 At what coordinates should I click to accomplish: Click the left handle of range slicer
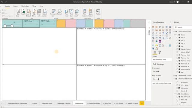(5, 26)
